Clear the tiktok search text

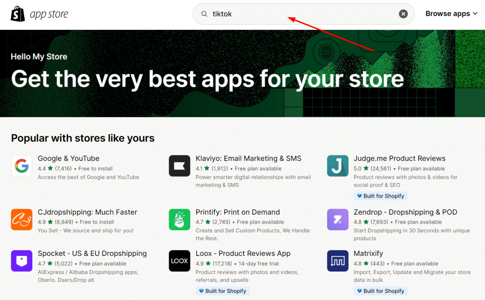403,14
